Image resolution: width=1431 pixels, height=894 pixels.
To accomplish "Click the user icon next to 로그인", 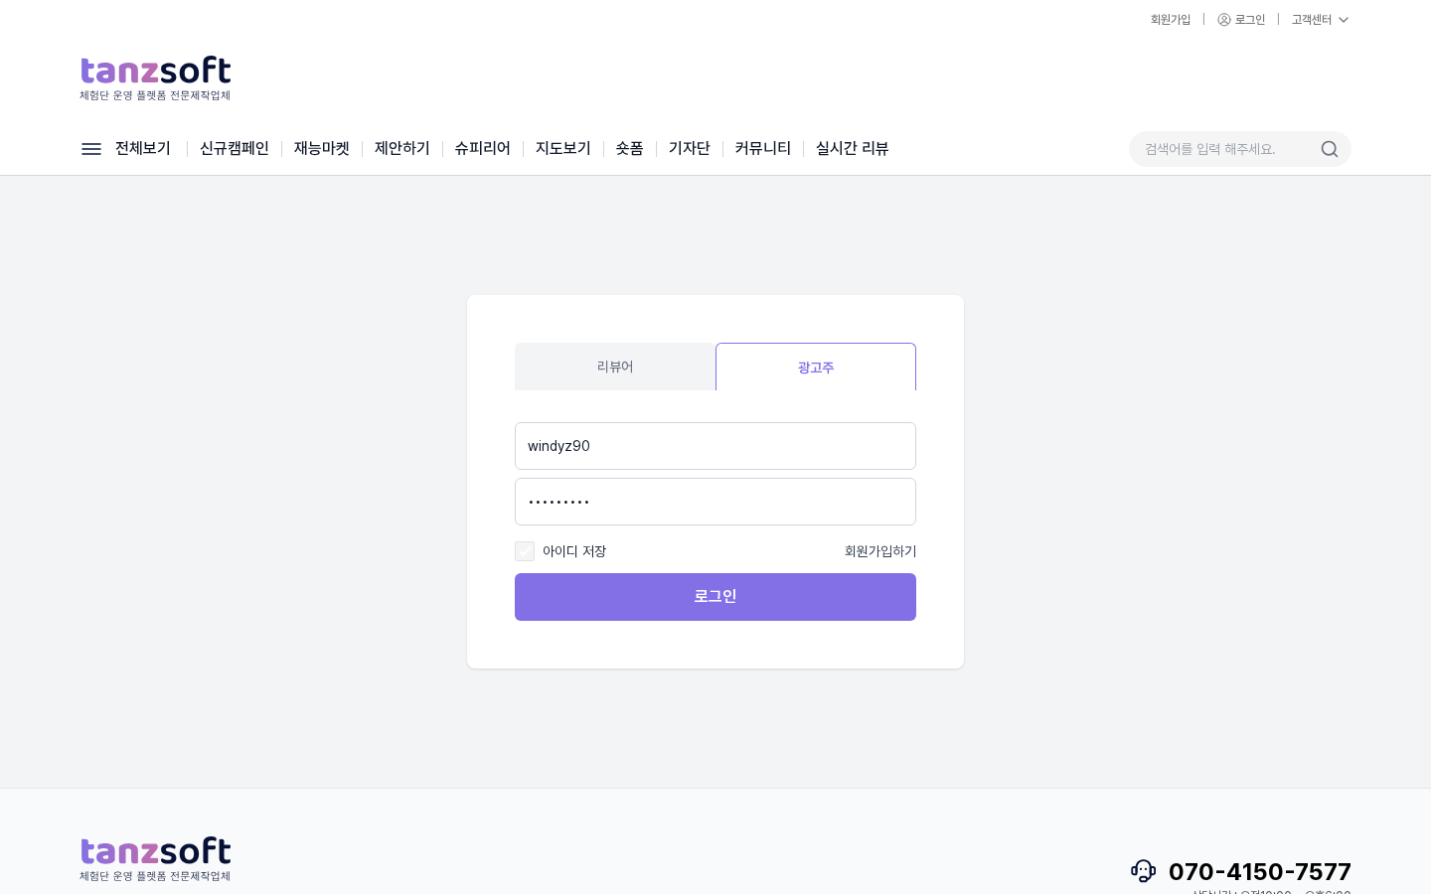I will pyautogui.click(x=1224, y=20).
